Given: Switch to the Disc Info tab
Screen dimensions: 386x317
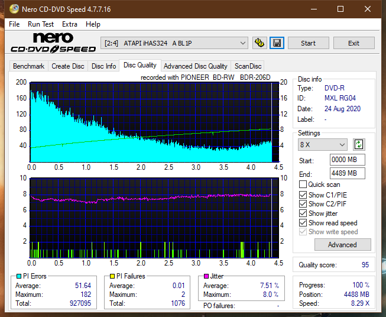Looking at the screenshot, I should (103, 66).
